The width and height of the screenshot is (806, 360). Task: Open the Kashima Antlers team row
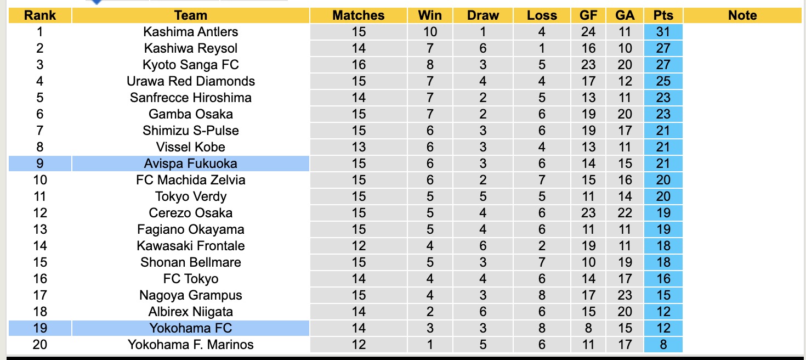click(190, 32)
